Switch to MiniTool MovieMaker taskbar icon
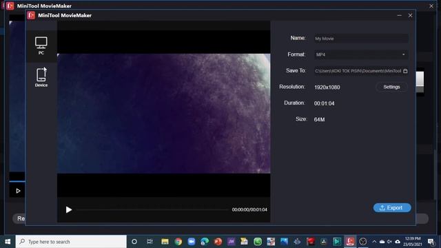Image resolution: width=441 pixels, height=248 pixels. [x=350, y=242]
